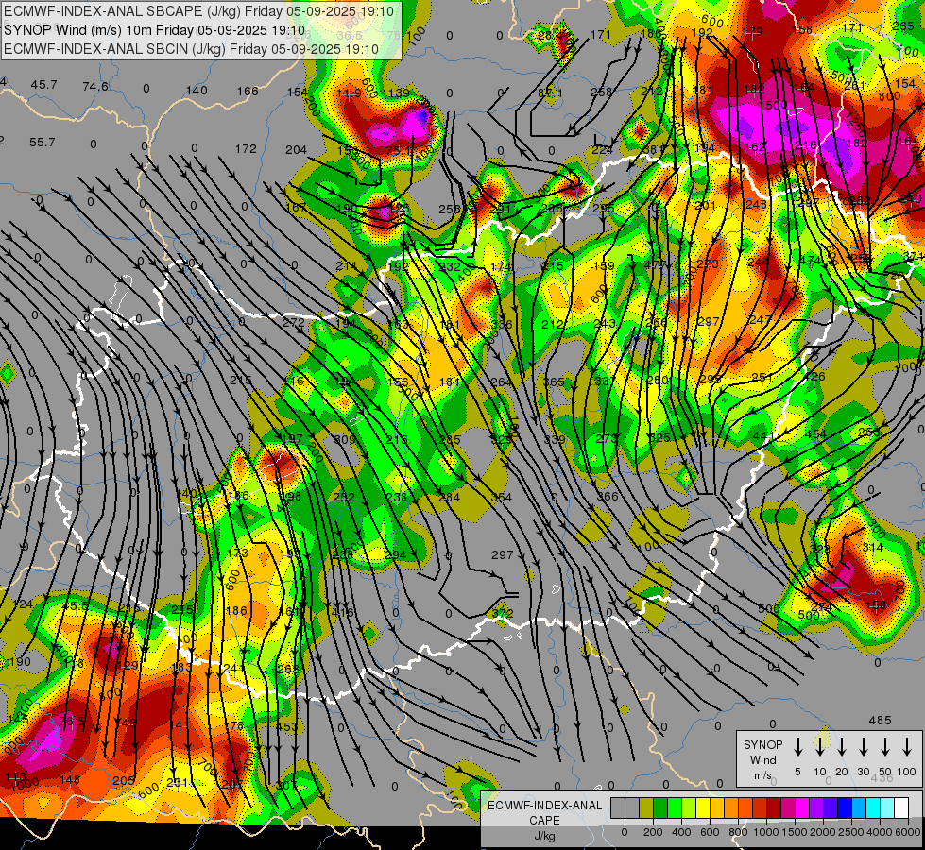Click the '4000' tick label on colorbar

[880, 832]
